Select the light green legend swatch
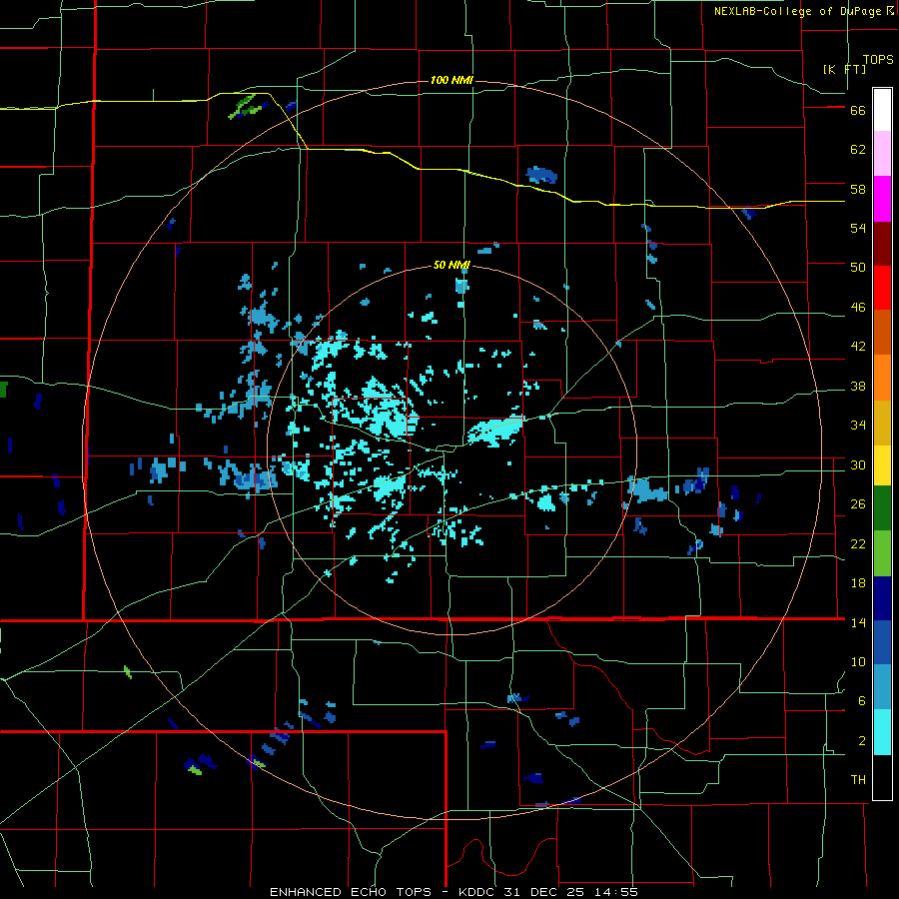The height and width of the screenshot is (899, 899). [x=882, y=553]
